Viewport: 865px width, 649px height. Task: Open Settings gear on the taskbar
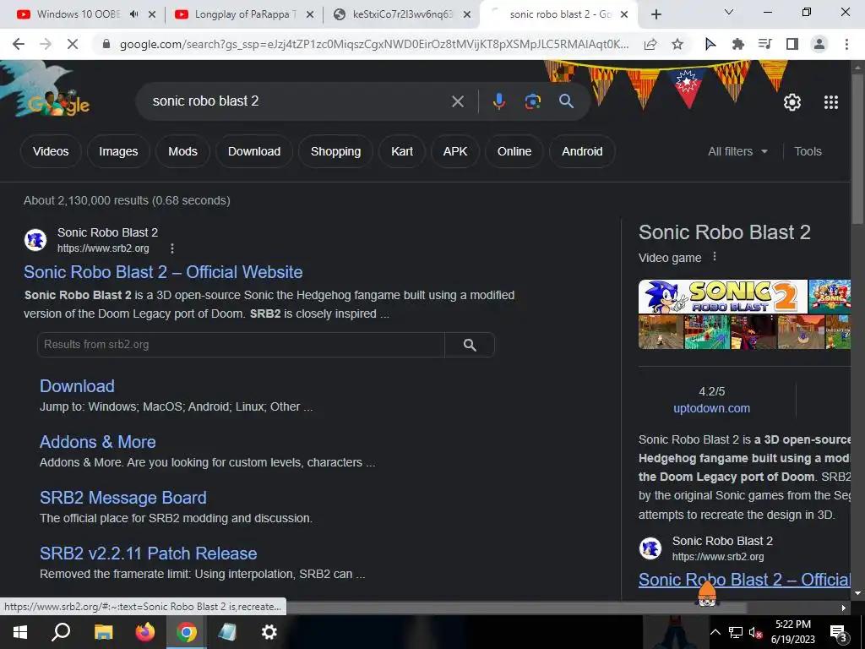point(269,632)
